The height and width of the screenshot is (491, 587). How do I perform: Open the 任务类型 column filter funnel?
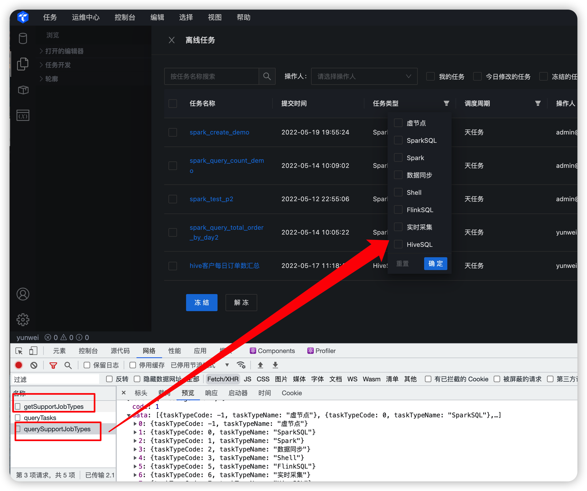point(447,103)
